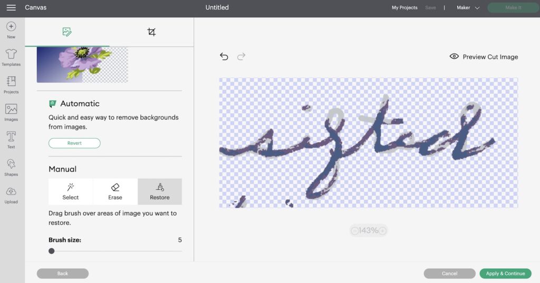
Task: Zoom in with the plus button
Action: 382,231
